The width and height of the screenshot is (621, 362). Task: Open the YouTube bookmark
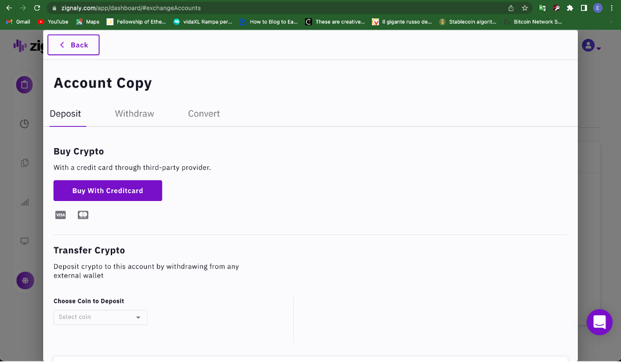click(x=53, y=22)
